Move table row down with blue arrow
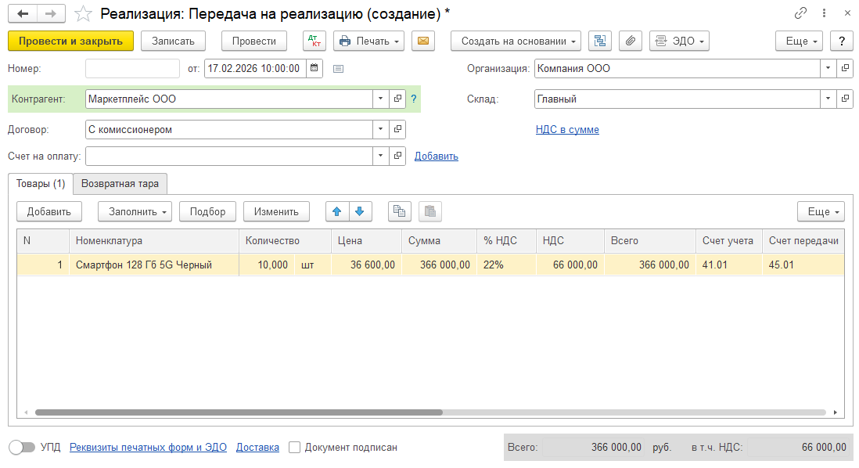 (x=360, y=211)
